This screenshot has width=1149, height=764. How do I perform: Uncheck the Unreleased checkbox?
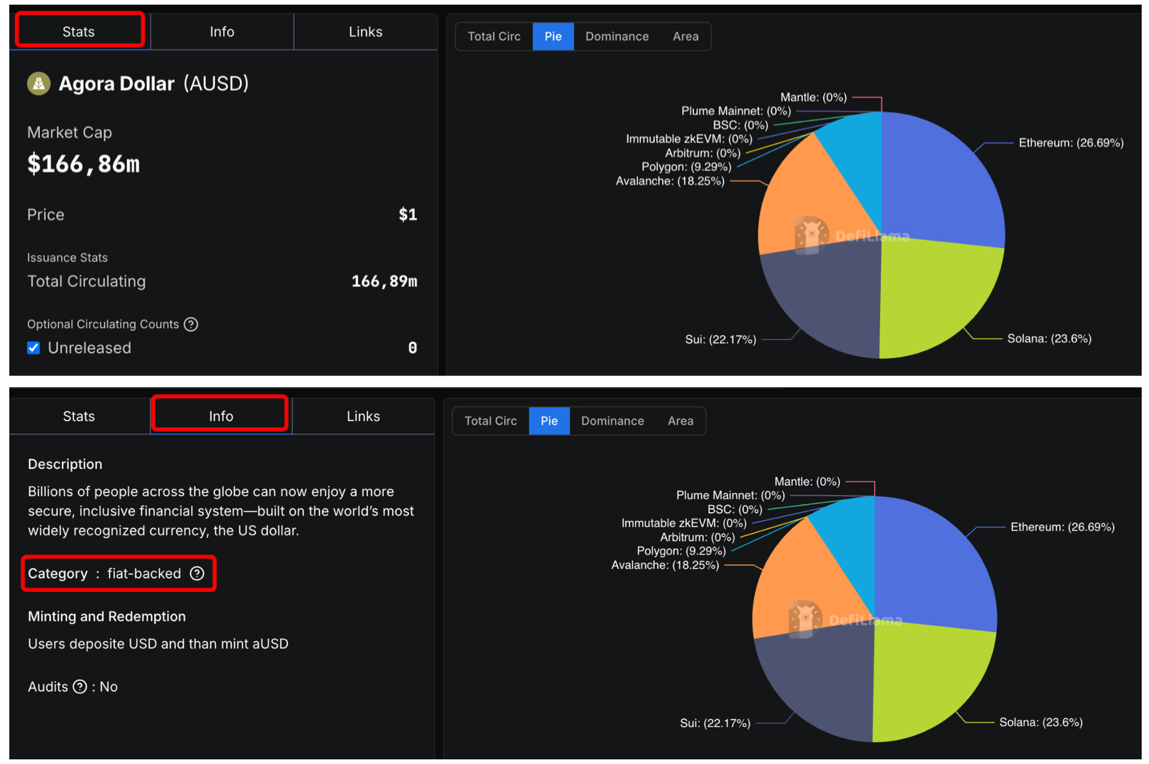coord(34,348)
